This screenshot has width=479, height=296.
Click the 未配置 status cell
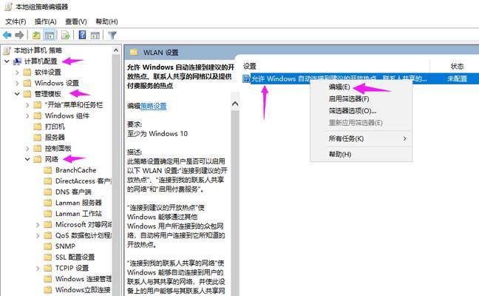pos(457,79)
